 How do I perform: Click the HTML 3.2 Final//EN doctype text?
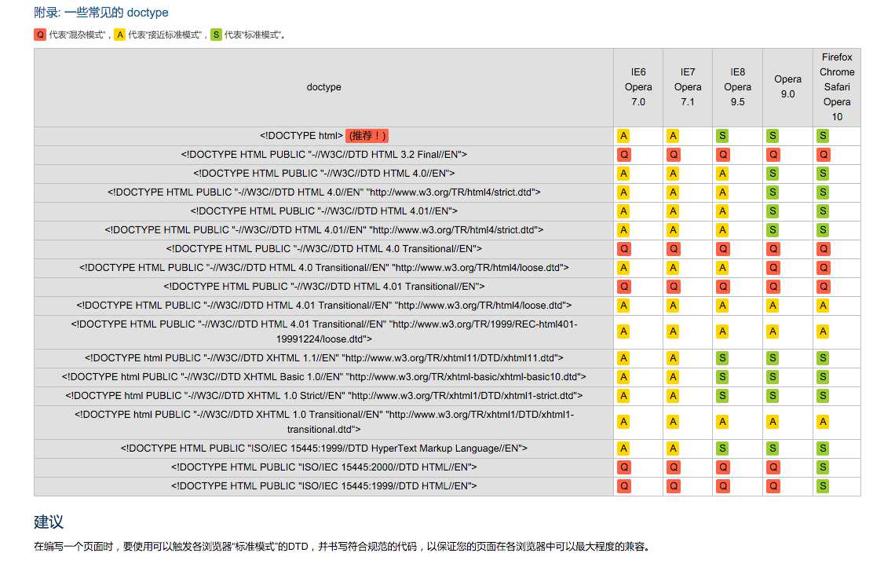click(323, 155)
